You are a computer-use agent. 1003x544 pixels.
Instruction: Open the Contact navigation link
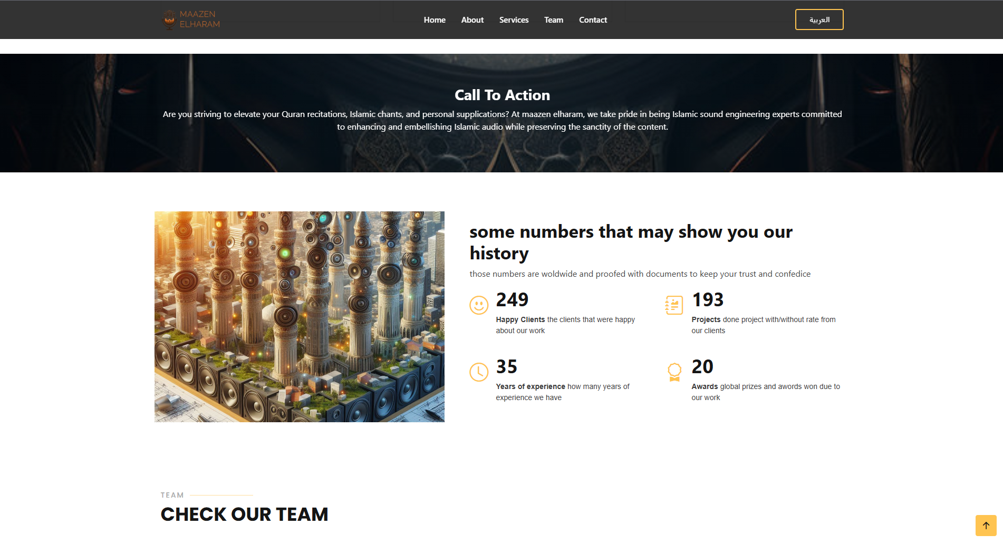(593, 20)
